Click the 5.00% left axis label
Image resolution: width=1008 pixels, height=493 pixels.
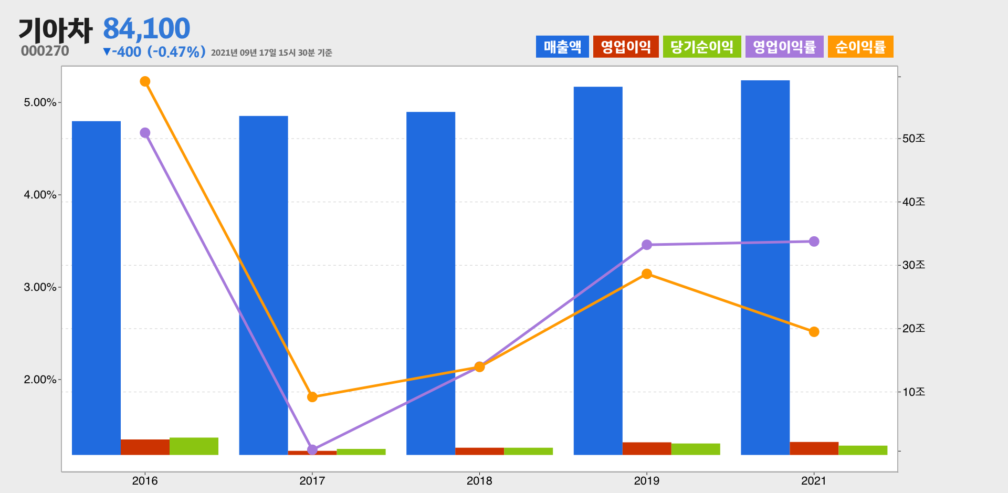(x=40, y=102)
